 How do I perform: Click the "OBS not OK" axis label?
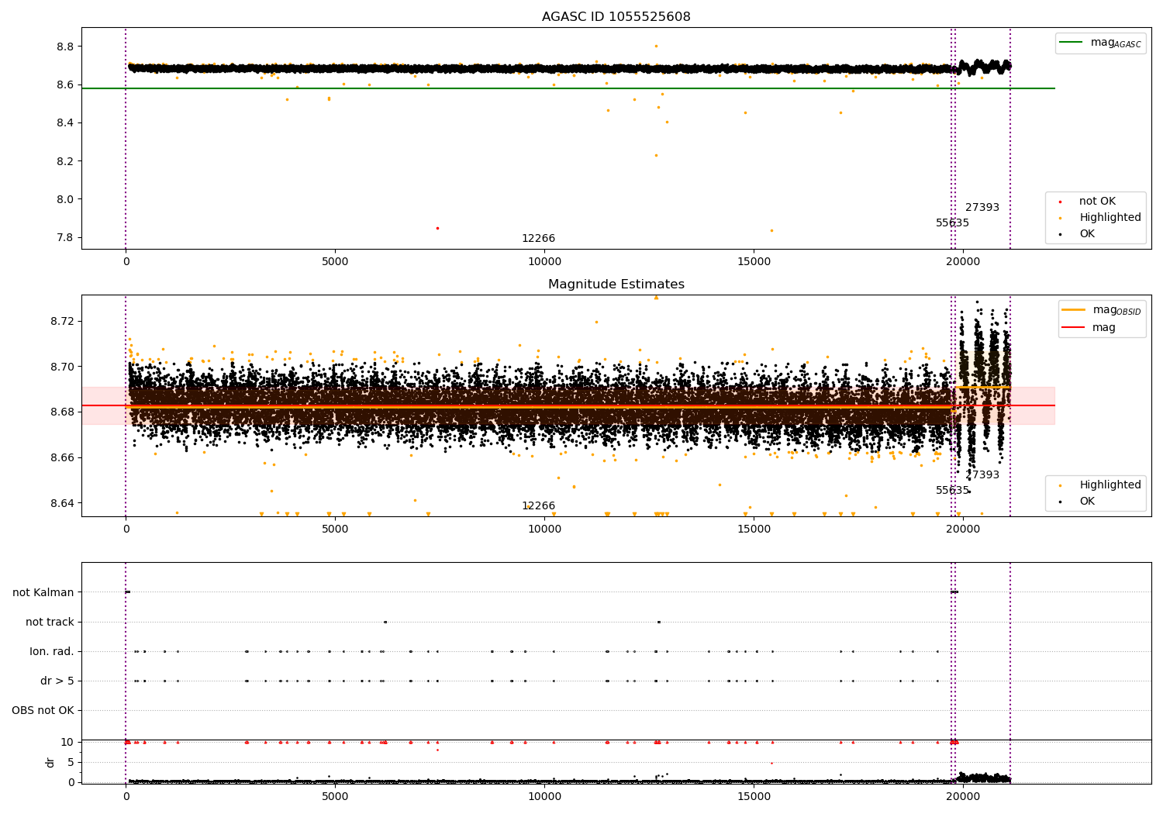tap(43, 710)
